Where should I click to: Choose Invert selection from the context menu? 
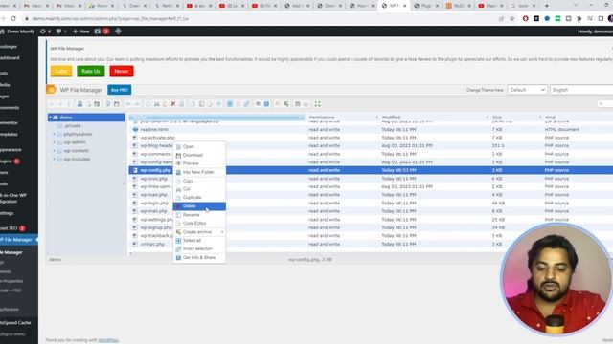coord(199,248)
